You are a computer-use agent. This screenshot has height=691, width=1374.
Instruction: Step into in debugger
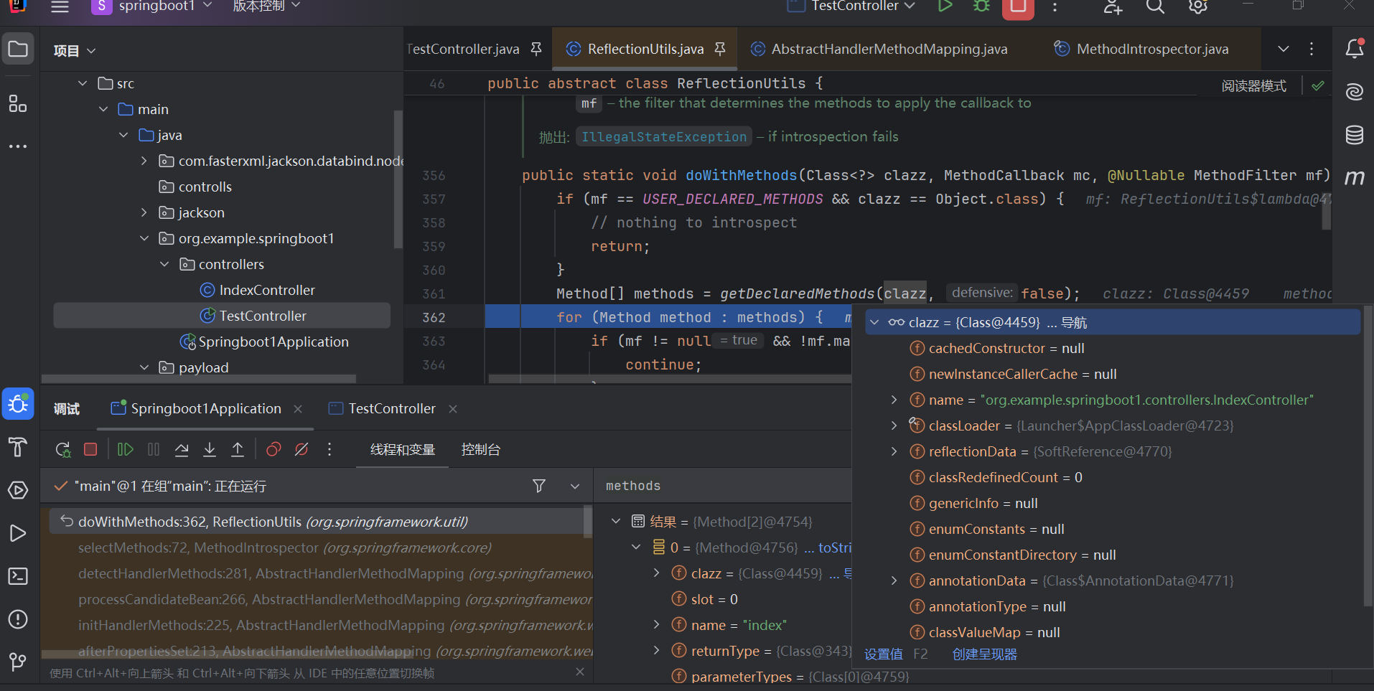point(210,450)
